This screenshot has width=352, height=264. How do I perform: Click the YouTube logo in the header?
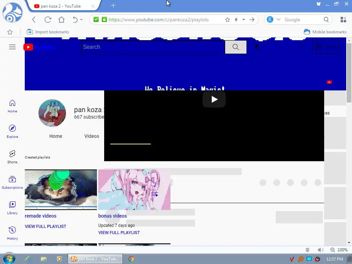pos(39,47)
